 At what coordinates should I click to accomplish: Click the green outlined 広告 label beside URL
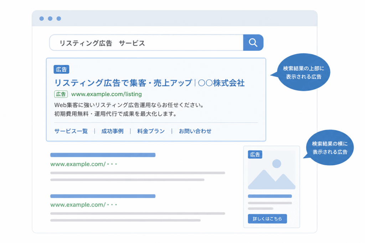(x=61, y=94)
